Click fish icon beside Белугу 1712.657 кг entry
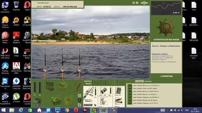The image size is (202, 113). pyautogui.click(x=130, y=86)
